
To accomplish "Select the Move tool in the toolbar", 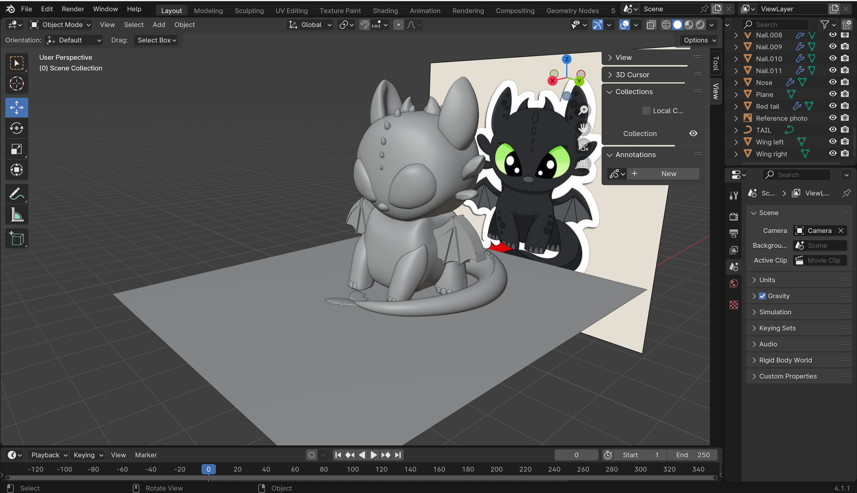I will [16, 107].
